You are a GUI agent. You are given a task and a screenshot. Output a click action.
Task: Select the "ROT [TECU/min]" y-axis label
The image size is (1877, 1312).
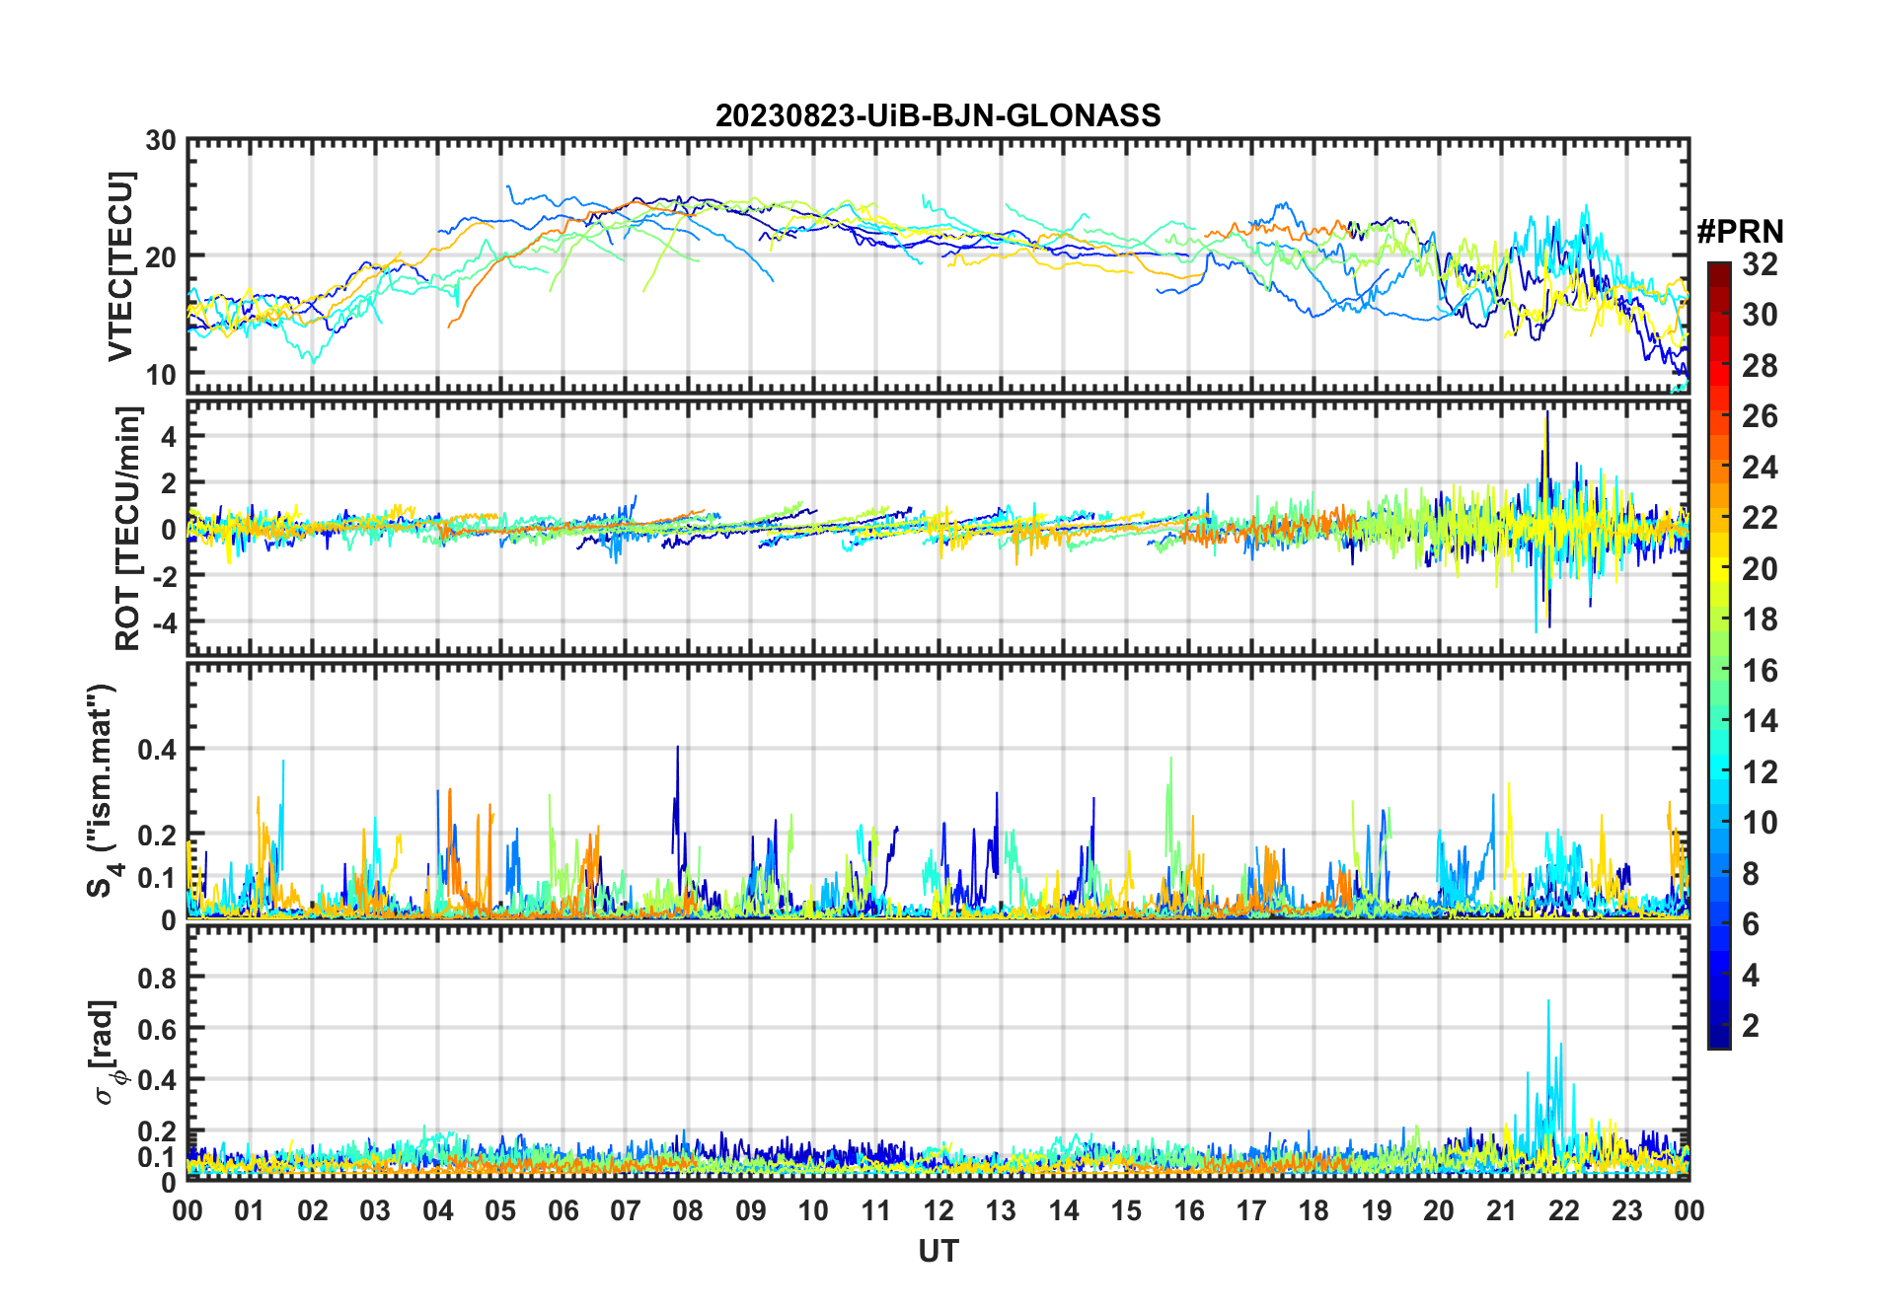point(127,528)
